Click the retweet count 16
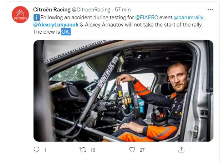 tap(93, 150)
